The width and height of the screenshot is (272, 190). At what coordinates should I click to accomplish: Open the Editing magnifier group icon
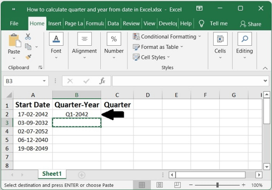(x=244, y=39)
